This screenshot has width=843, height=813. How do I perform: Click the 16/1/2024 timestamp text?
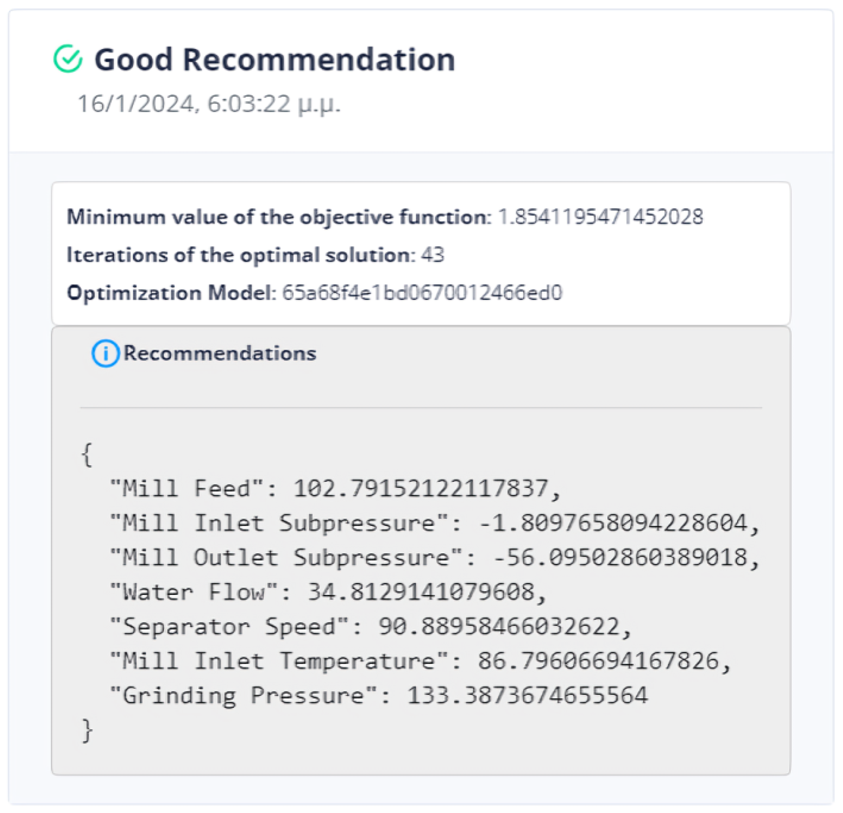[208, 104]
